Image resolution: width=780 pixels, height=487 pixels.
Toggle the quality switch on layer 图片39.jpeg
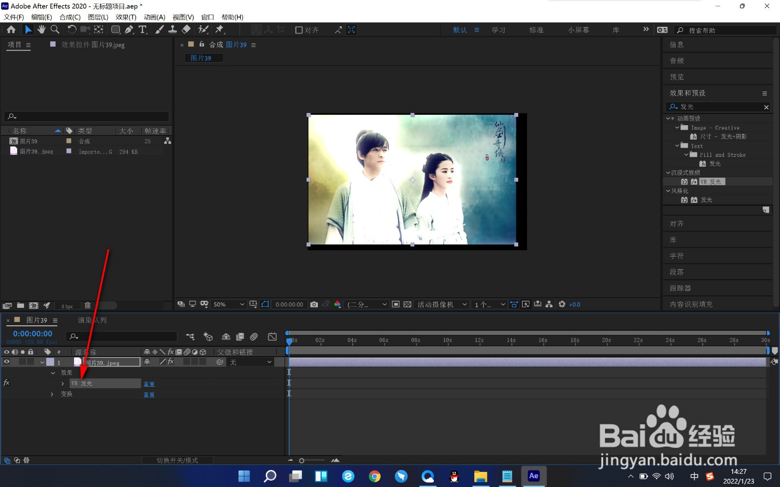[x=163, y=362]
